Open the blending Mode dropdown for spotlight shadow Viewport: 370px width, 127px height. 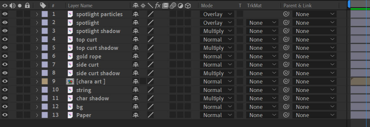point(217,31)
